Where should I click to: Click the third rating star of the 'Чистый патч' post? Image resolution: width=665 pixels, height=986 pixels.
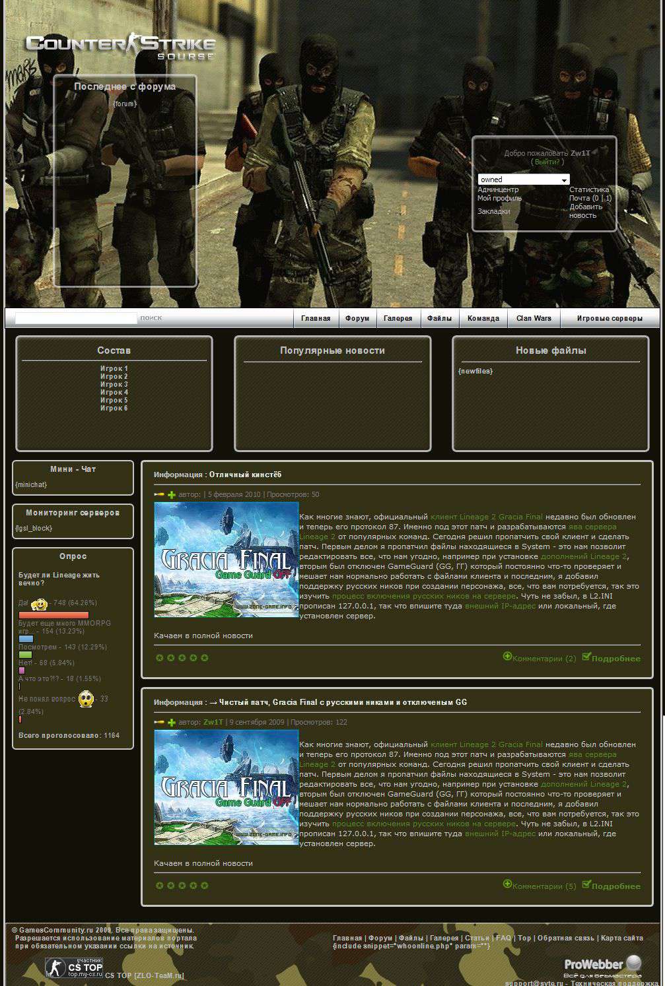(x=182, y=885)
